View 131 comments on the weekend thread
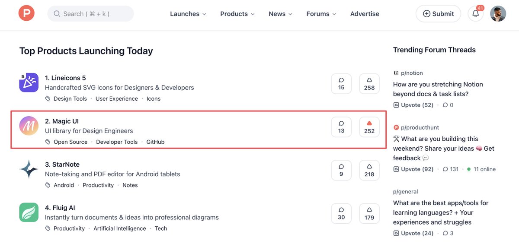This screenshot has width=519, height=244. (x=450, y=169)
